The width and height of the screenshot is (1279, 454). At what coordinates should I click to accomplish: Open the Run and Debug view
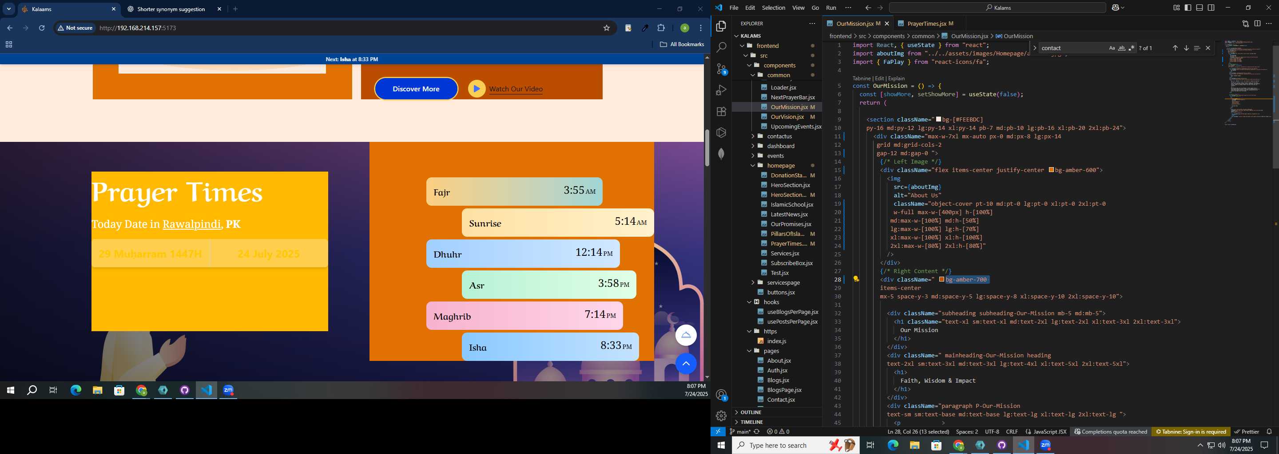click(721, 90)
